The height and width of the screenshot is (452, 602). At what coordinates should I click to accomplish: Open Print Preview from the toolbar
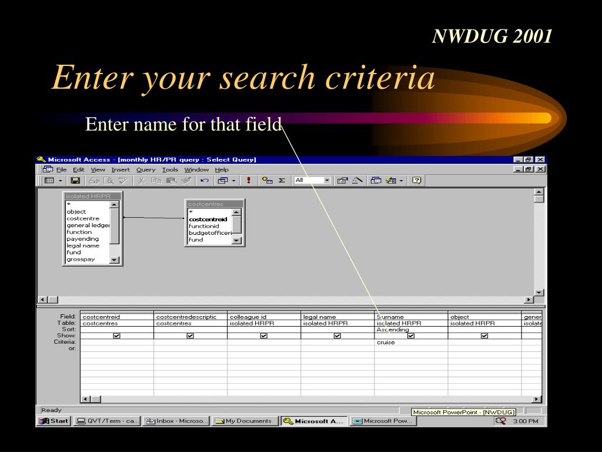[x=109, y=180]
